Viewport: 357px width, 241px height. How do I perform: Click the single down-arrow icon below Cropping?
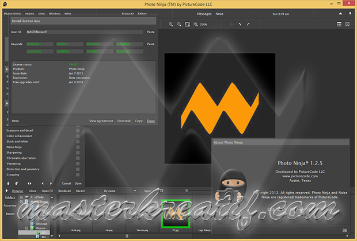coord(8,184)
